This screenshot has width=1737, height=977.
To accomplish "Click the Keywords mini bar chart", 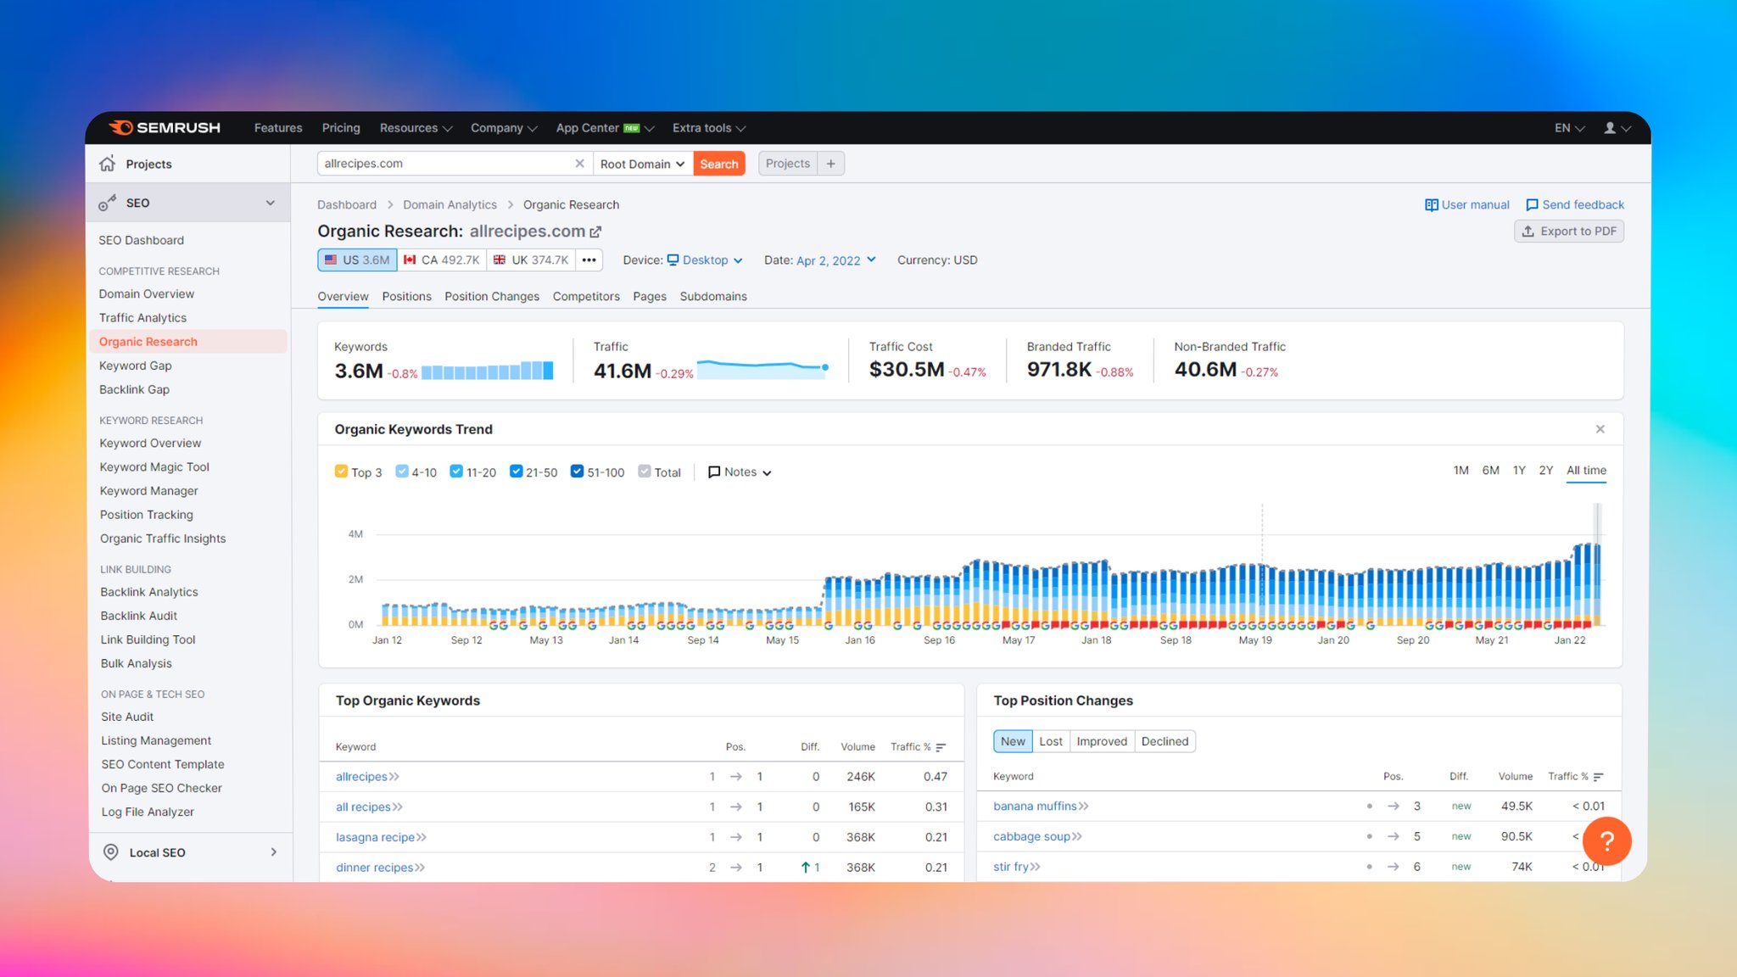I will (x=488, y=371).
